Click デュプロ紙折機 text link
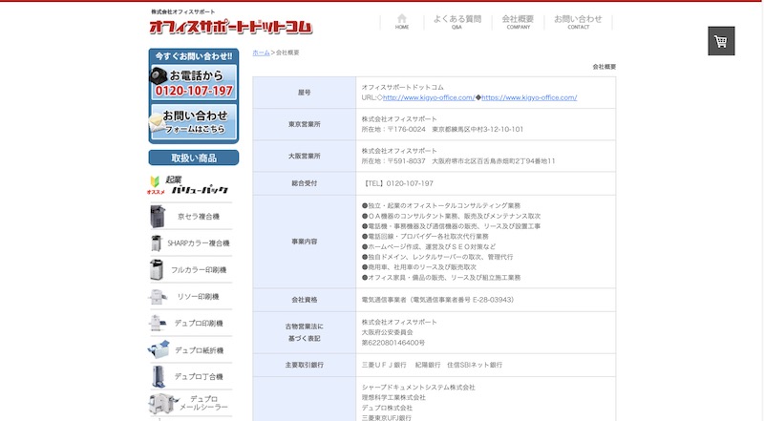 coord(199,349)
